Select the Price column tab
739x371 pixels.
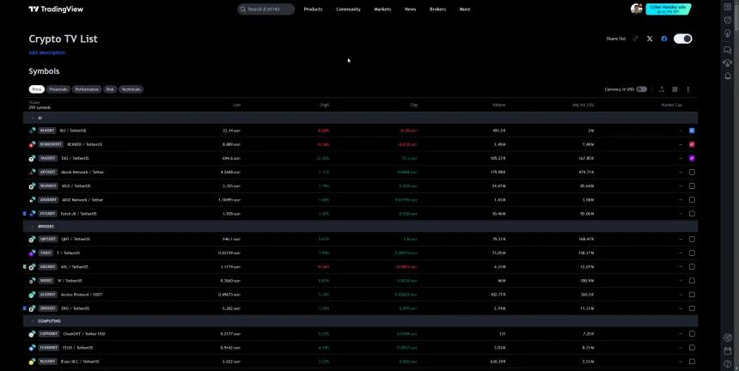(36, 89)
